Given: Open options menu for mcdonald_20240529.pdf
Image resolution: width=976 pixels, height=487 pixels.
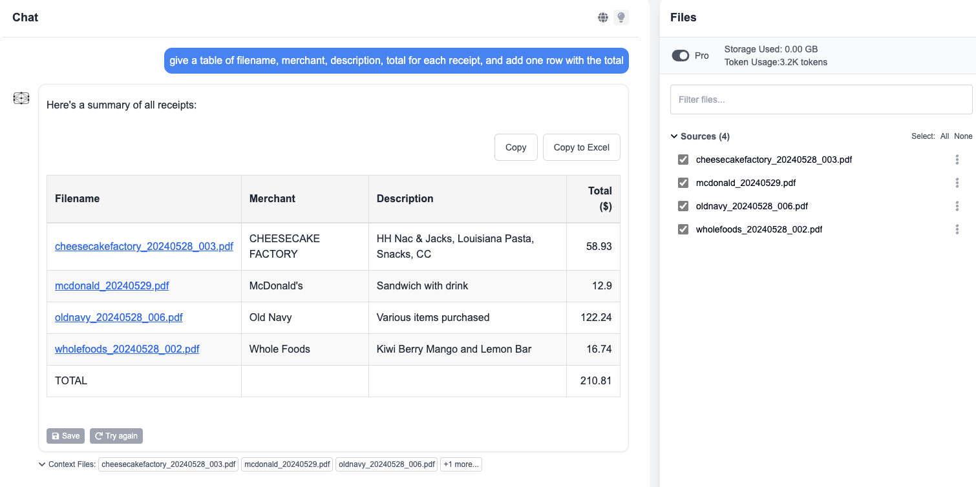Looking at the screenshot, I should 957,183.
